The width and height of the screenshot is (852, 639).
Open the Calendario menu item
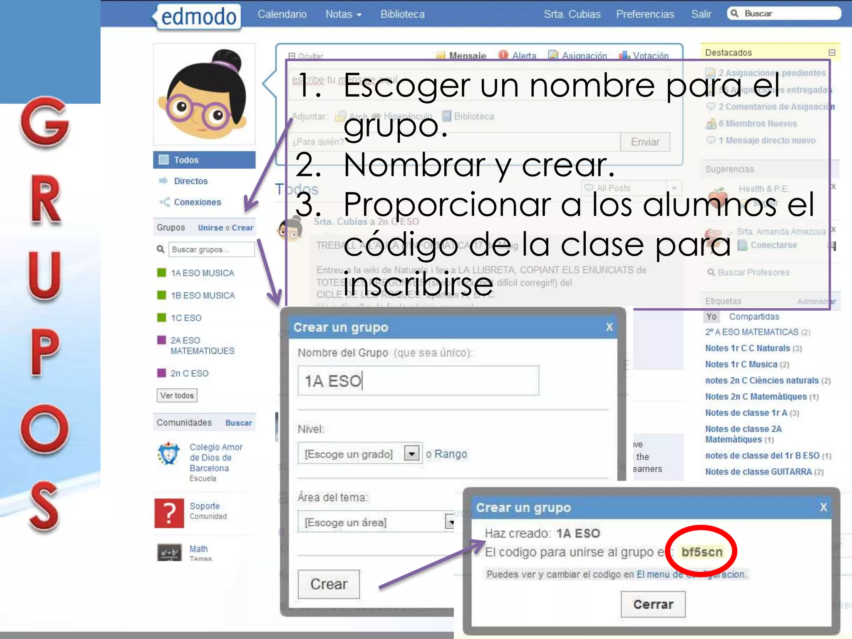pos(282,15)
